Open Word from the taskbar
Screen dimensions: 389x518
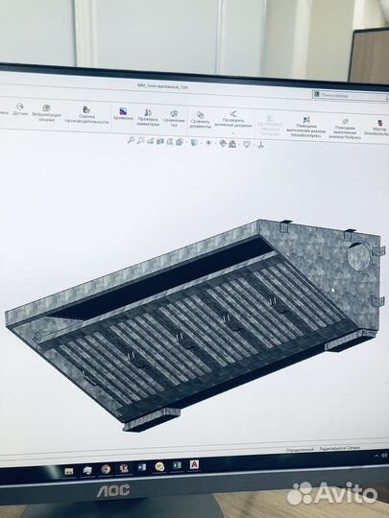coord(141,467)
